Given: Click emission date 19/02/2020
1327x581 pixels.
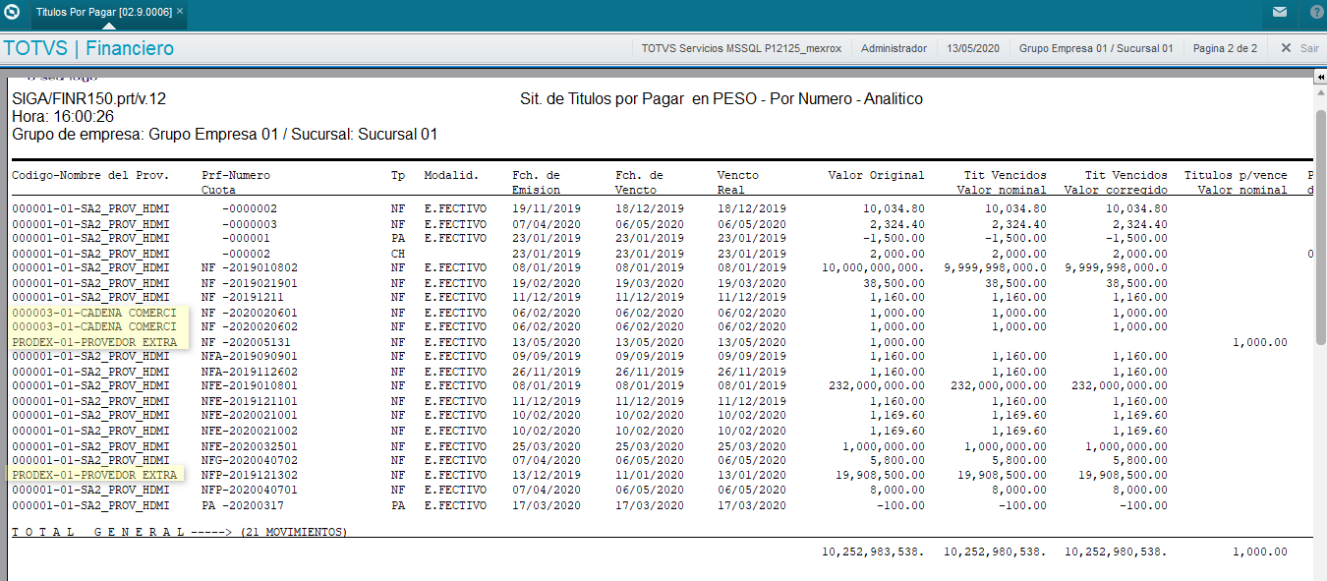Looking at the screenshot, I should click(x=547, y=282).
